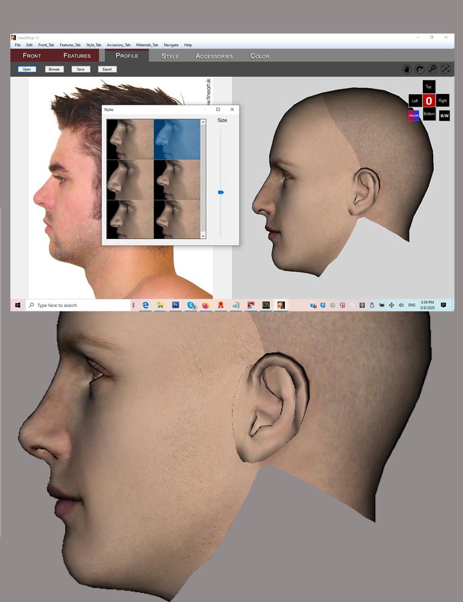Viewport: 463px width, 602px height.
Task: Open the File menu
Action: 18,45
